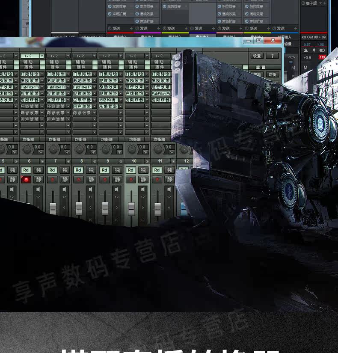Click the 均衡 button at the mixer right

pyautogui.click(x=273, y=74)
